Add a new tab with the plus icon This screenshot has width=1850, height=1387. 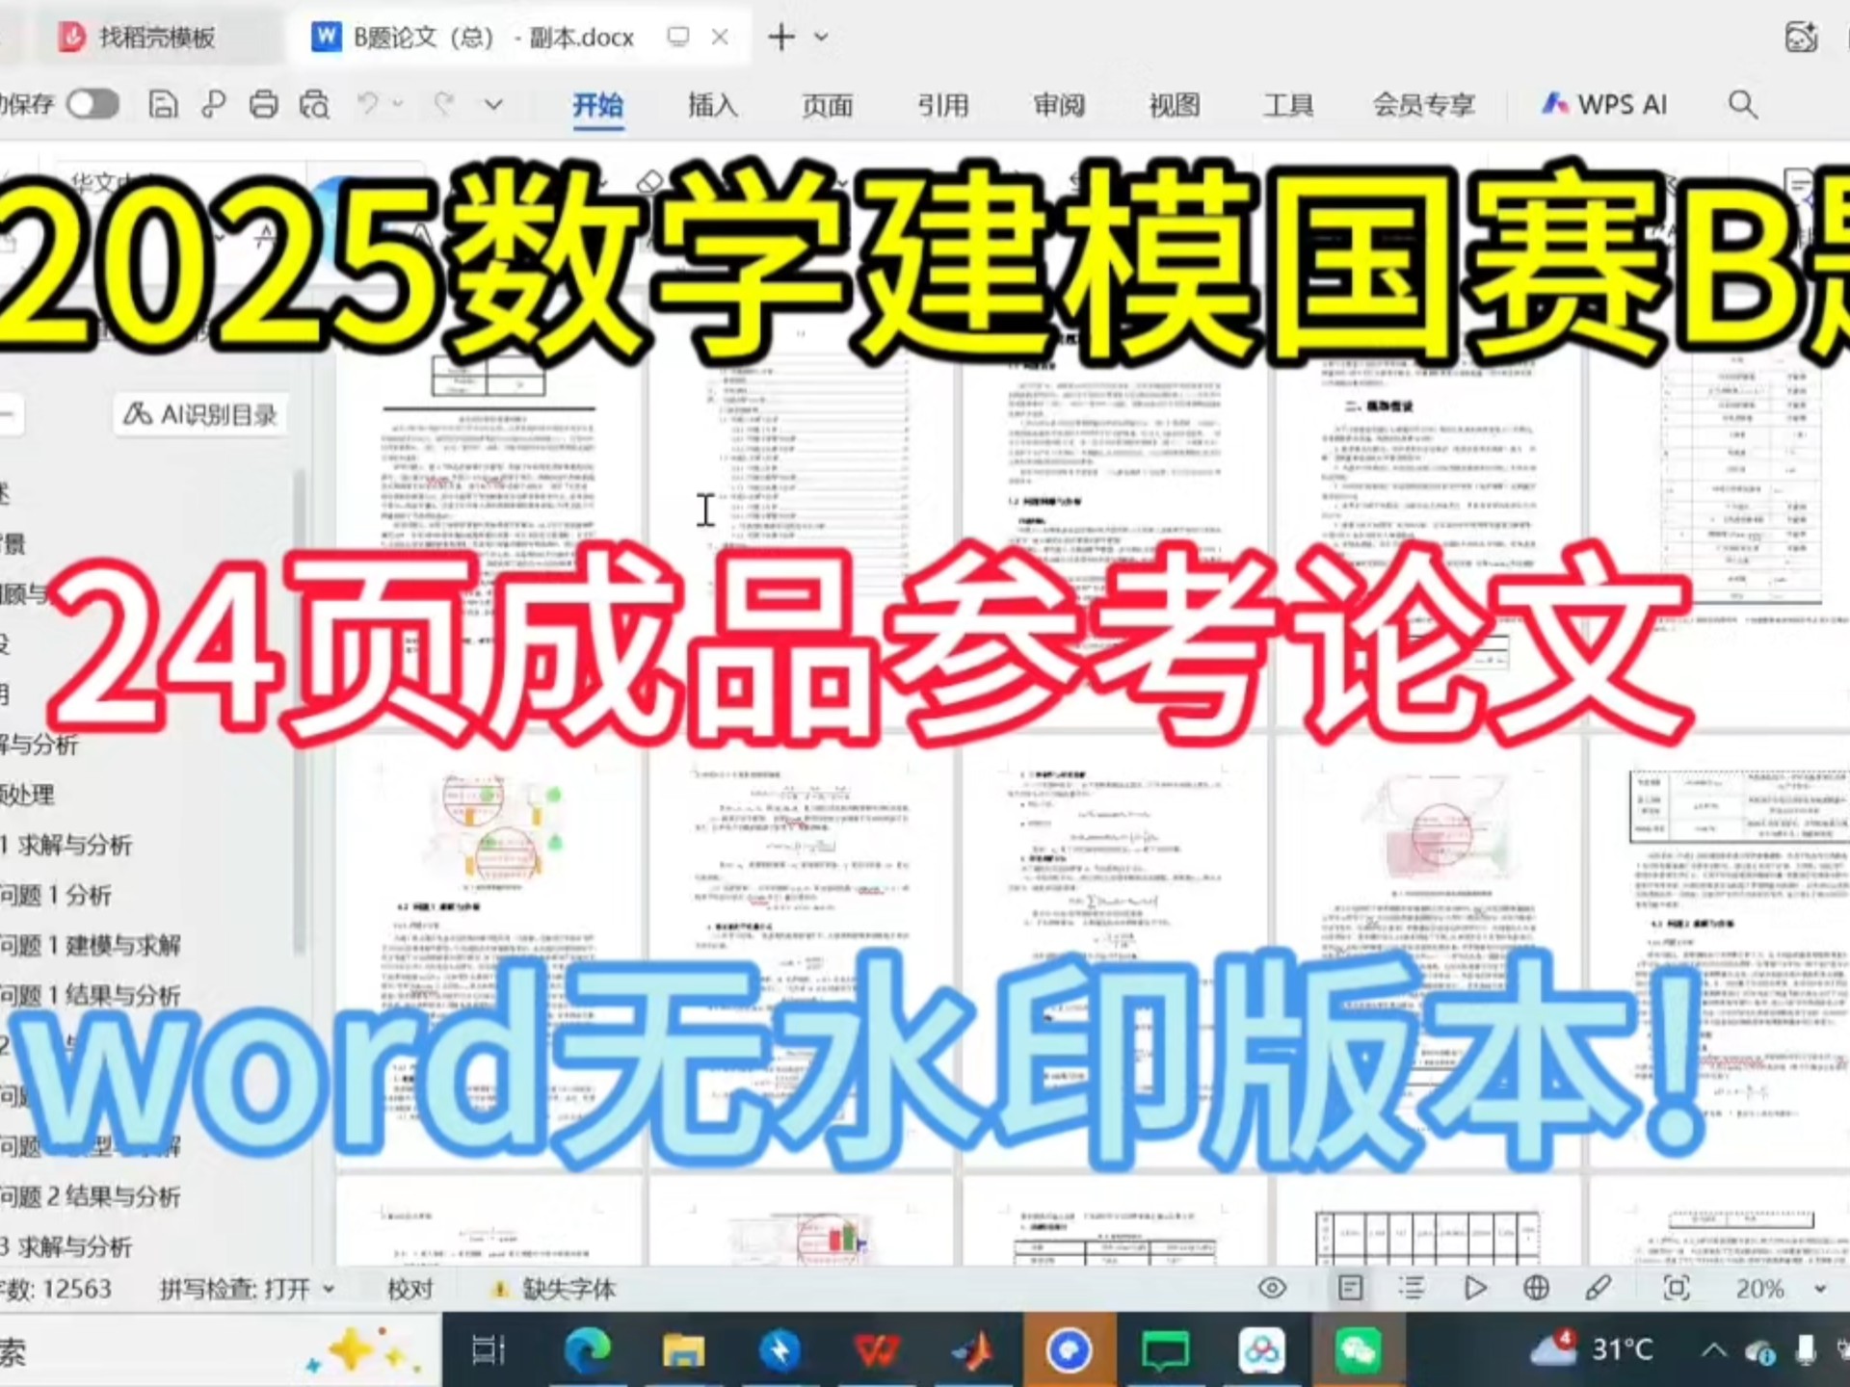pyautogui.click(x=781, y=37)
